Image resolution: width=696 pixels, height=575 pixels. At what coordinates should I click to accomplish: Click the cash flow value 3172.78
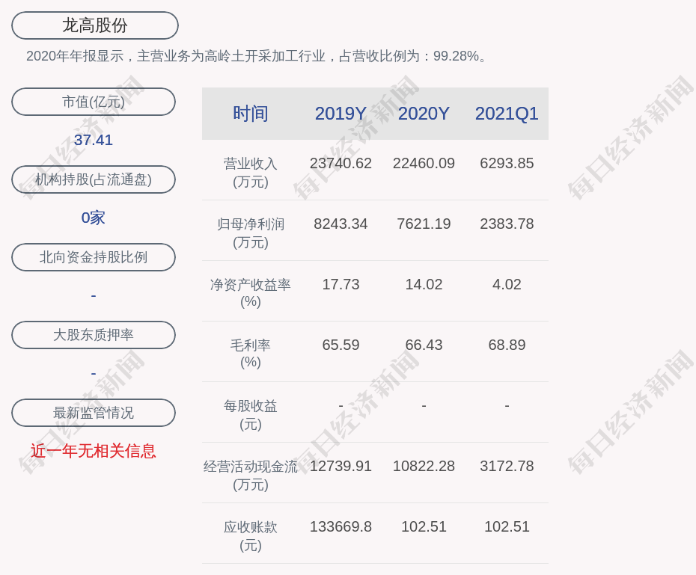[x=507, y=466]
